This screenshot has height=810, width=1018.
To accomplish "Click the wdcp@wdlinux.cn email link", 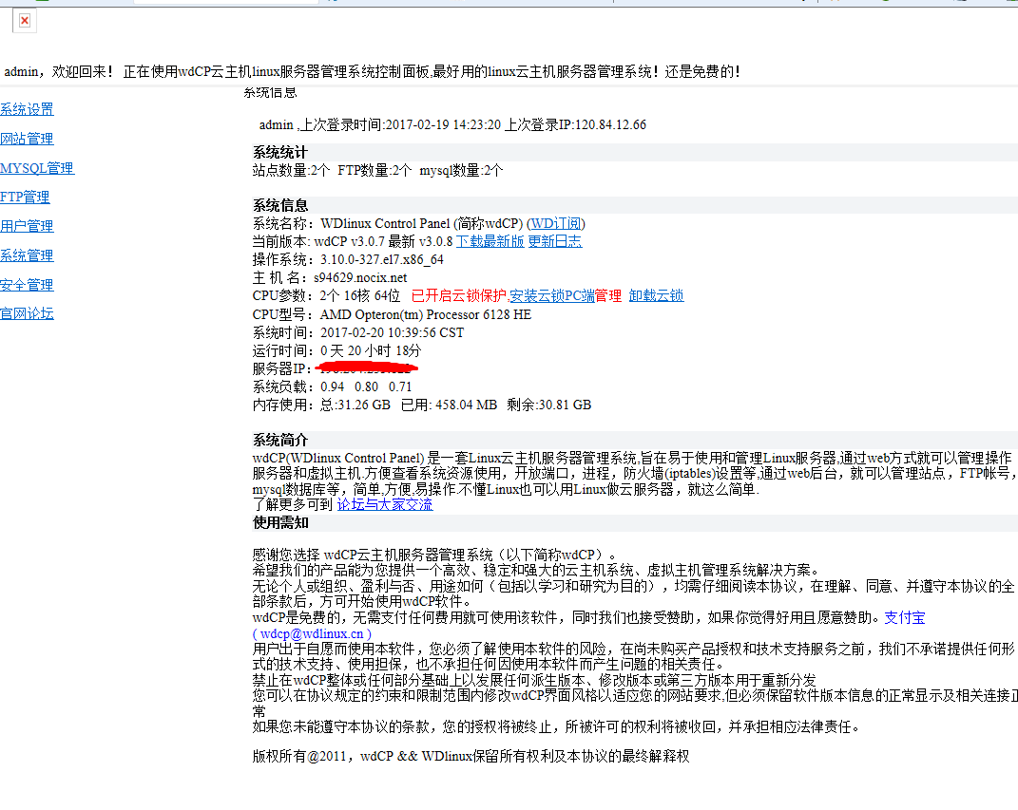I will click(312, 633).
